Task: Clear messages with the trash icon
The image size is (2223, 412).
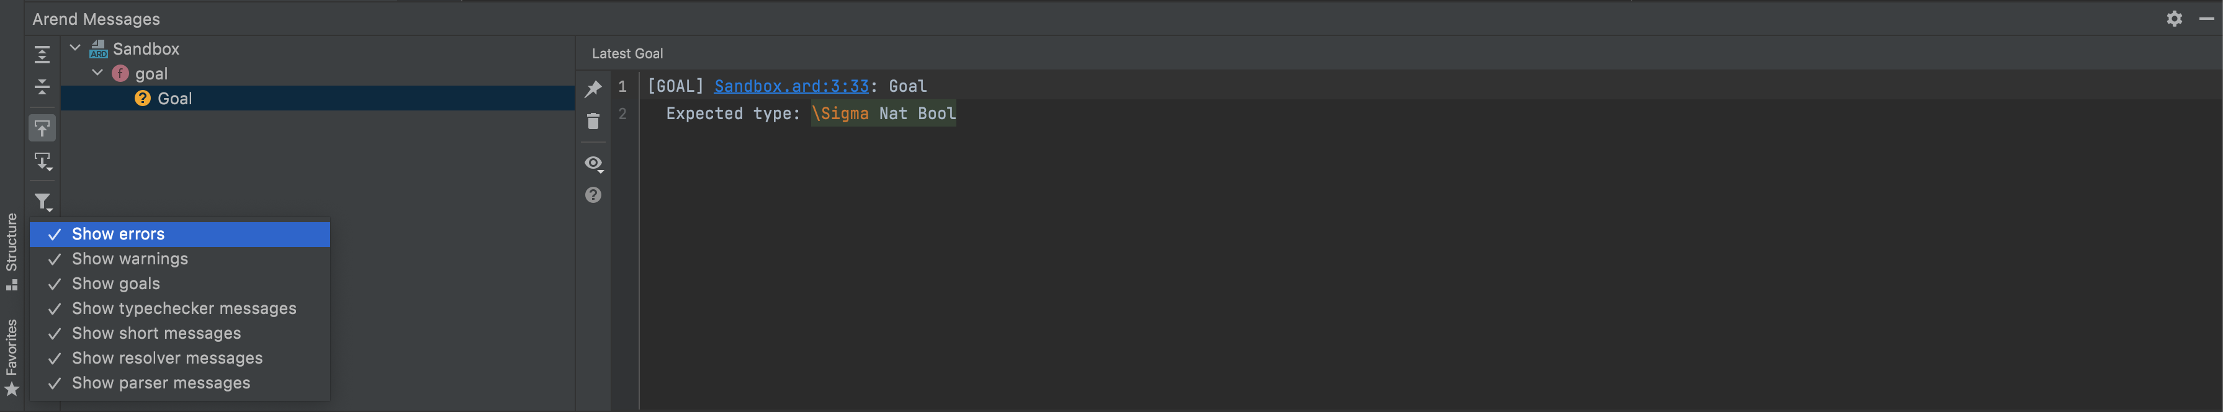Action: pos(593,120)
